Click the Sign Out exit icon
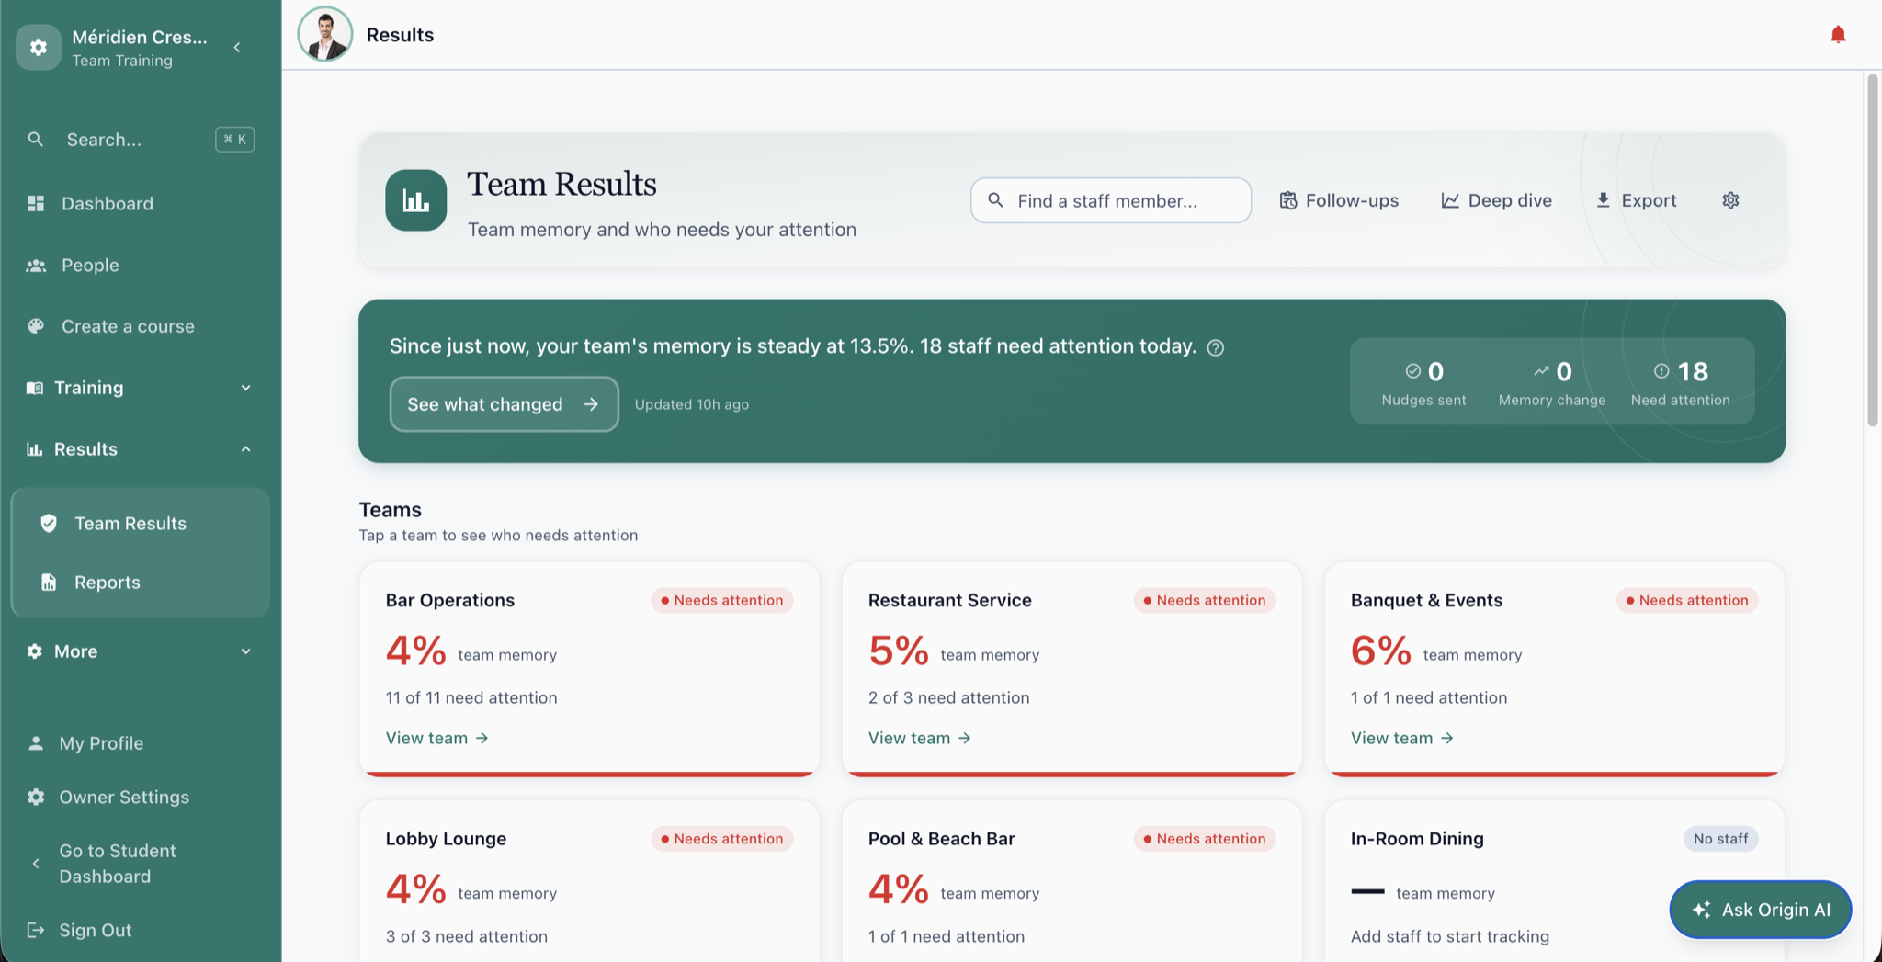 point(36,930)
